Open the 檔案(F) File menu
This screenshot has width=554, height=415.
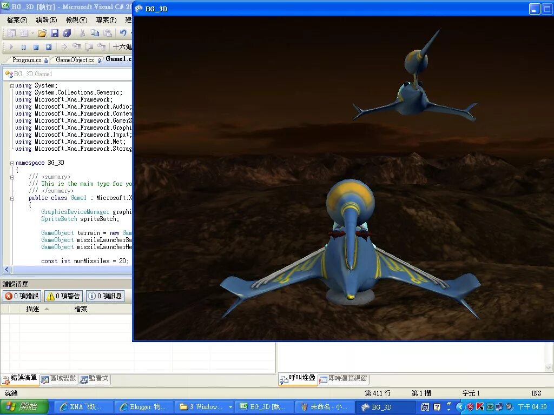(17, 20)
